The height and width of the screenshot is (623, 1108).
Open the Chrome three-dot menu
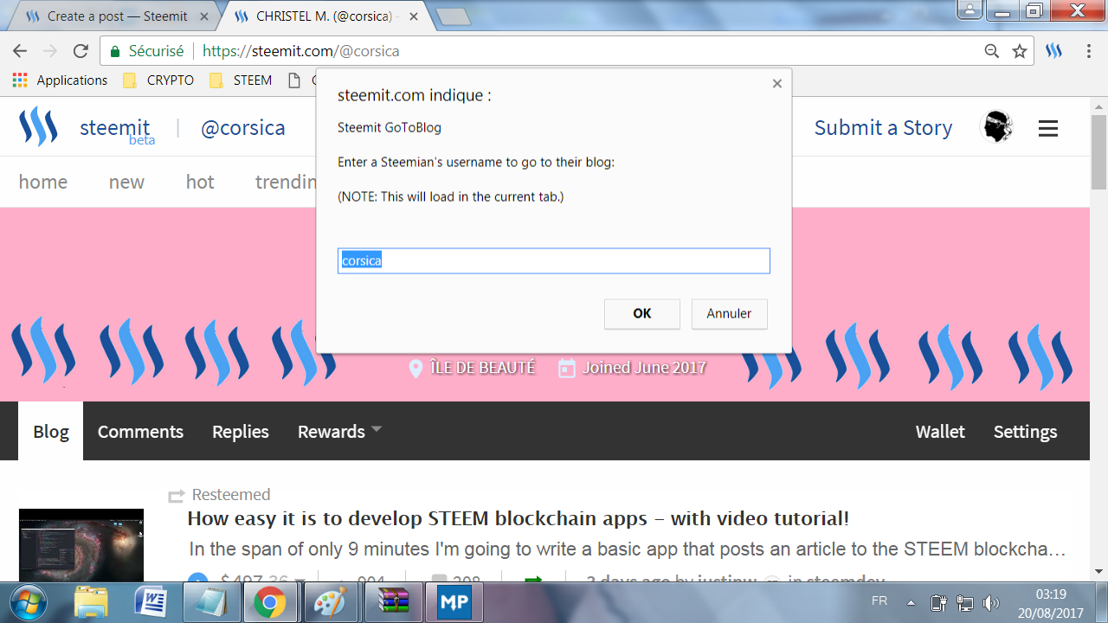click(1089, 51)
